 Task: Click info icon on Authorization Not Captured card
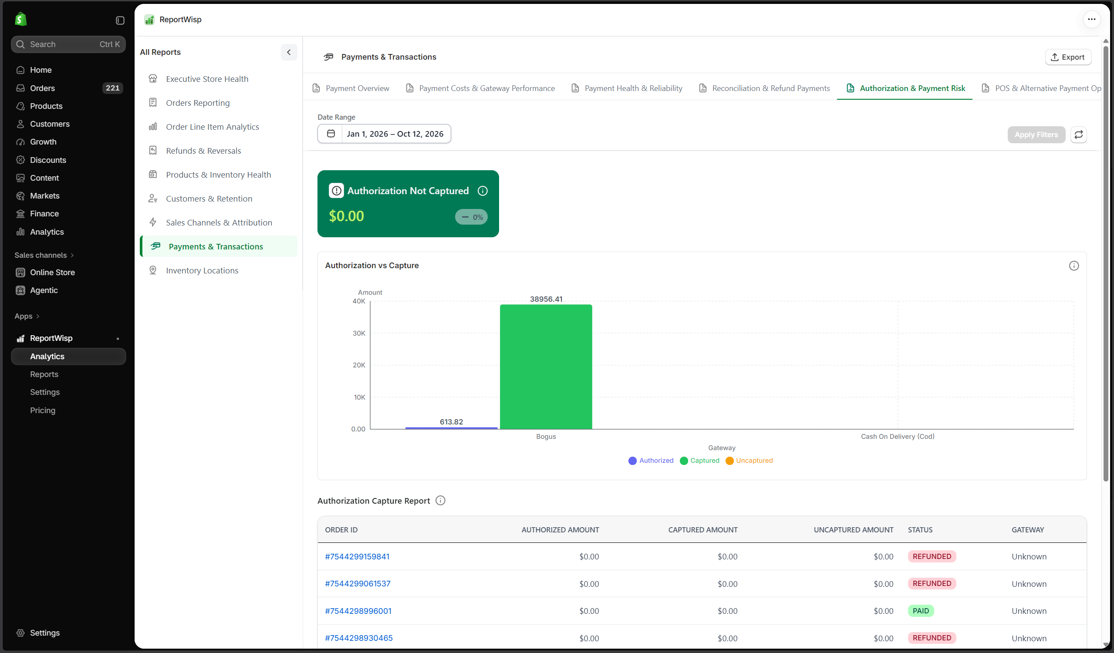point(482,191)
